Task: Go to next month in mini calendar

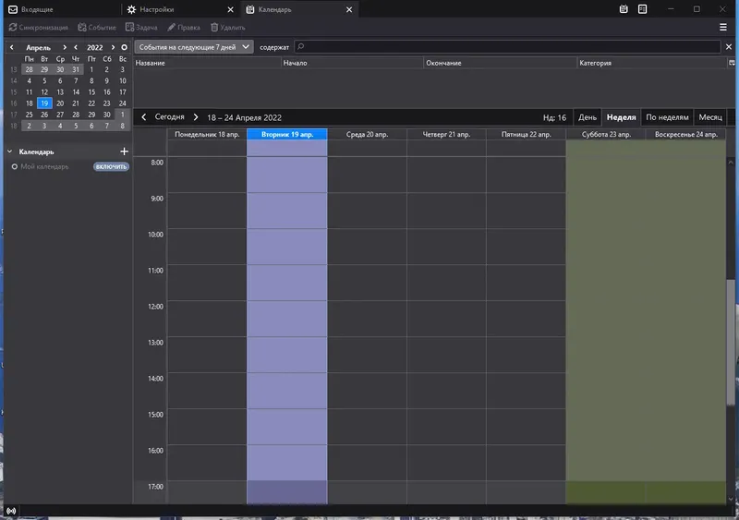Action: click(x=65, y=48)
